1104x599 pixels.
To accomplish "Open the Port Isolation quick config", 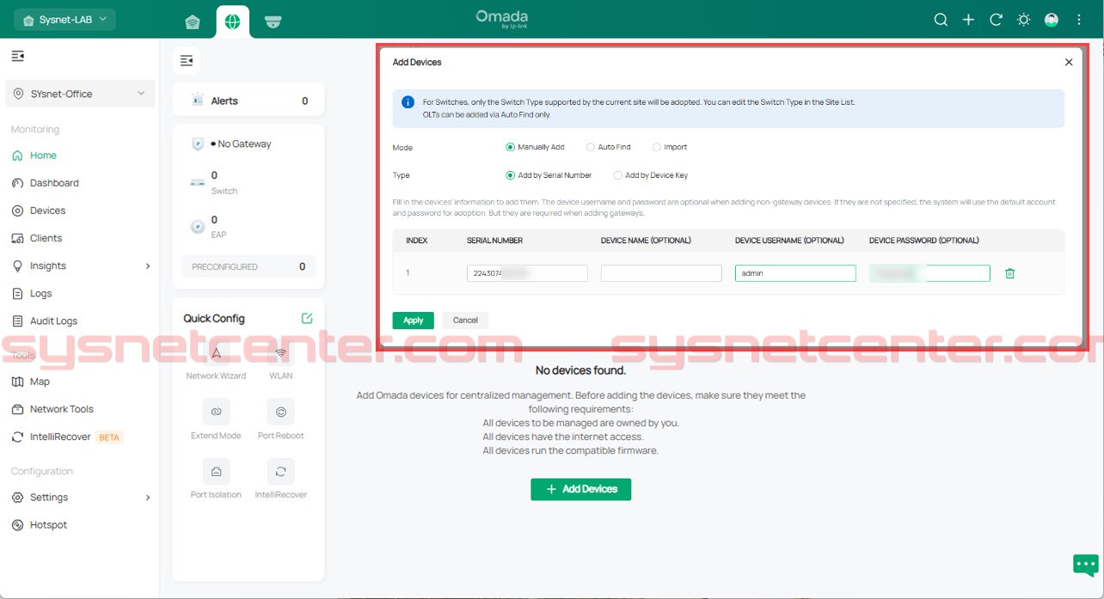I will click(x=216, y=472).
